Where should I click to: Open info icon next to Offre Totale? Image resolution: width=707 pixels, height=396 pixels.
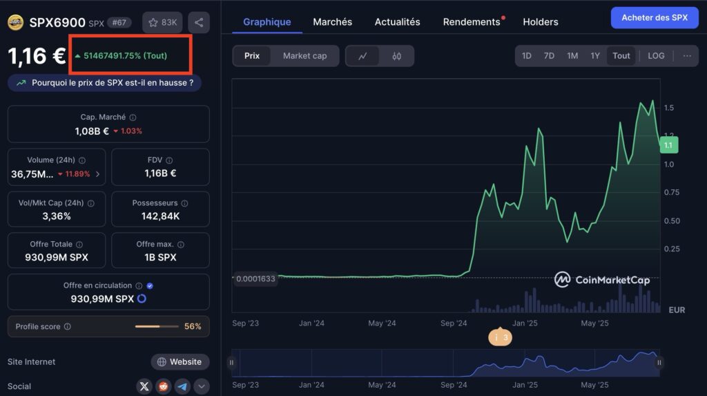coord(79,244)
